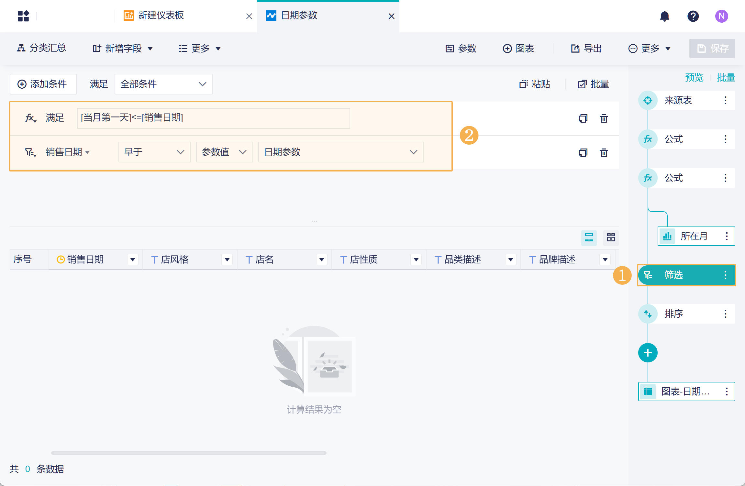Edit the formula condition input field
This screenshot has width=745, height=486.
[x=213, y=118]
